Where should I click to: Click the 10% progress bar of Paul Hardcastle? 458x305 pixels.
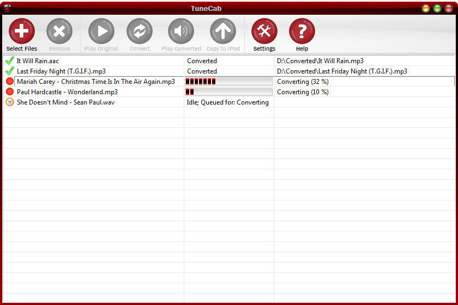[x=228, y=92]
